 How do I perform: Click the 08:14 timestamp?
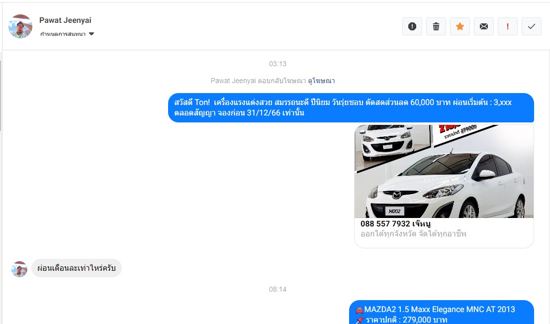pos(278,289)
